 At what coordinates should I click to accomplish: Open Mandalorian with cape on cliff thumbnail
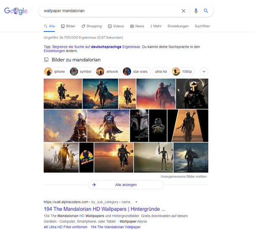108,126
